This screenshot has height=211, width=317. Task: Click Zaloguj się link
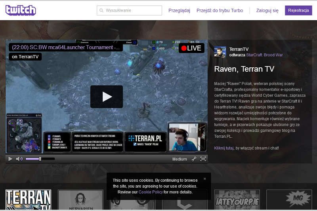tap(267, 11)
